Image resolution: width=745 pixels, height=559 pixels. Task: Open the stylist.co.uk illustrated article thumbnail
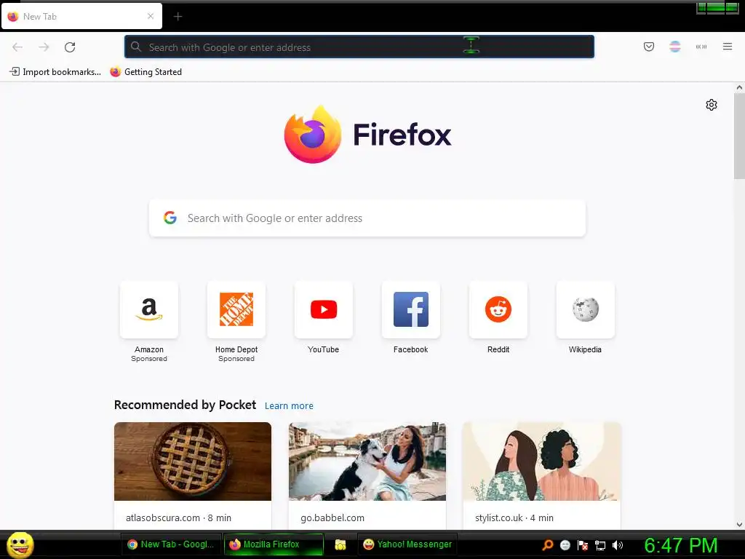[541, 461]
